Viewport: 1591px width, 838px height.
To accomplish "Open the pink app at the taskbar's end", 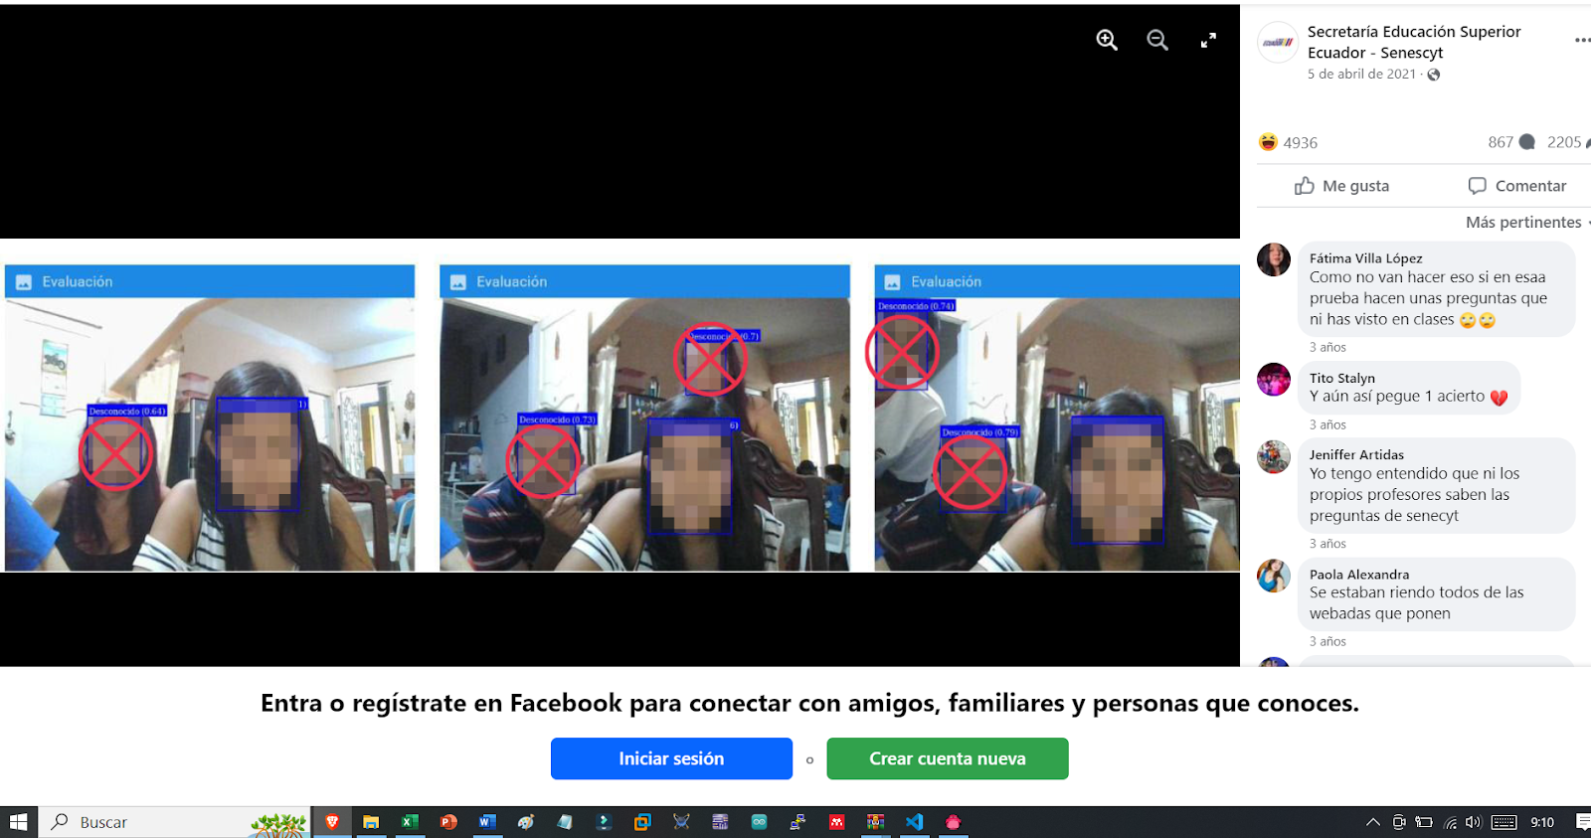I will [954, 822].
